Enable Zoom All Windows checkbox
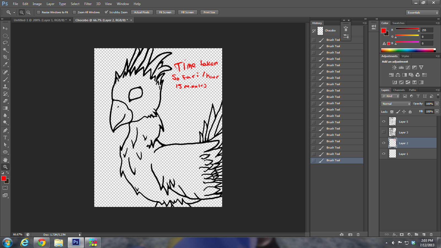This screenshot has height=248, width=441. 74,12
